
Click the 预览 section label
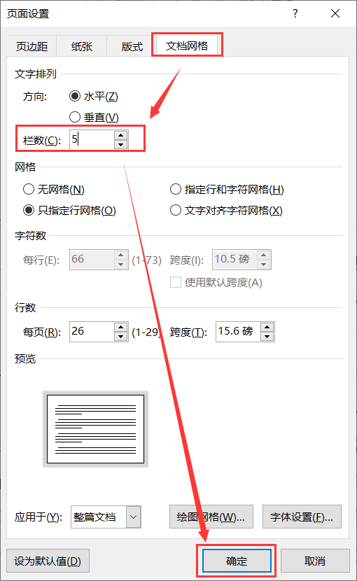point(25,358)
